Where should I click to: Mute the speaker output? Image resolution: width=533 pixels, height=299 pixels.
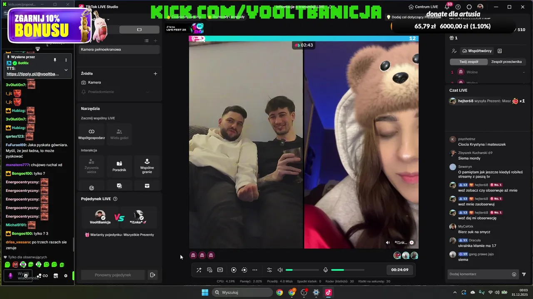[x=280, y=270]
